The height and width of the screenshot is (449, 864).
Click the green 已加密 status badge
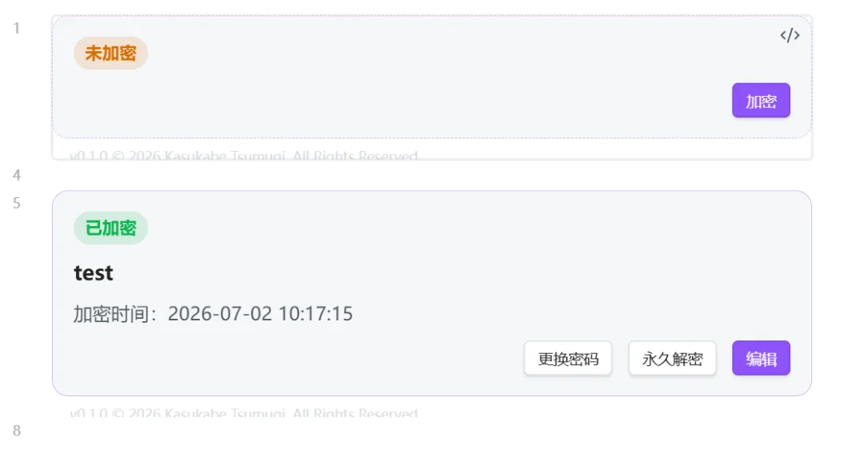pyautogui.click(x=110, y=228)
